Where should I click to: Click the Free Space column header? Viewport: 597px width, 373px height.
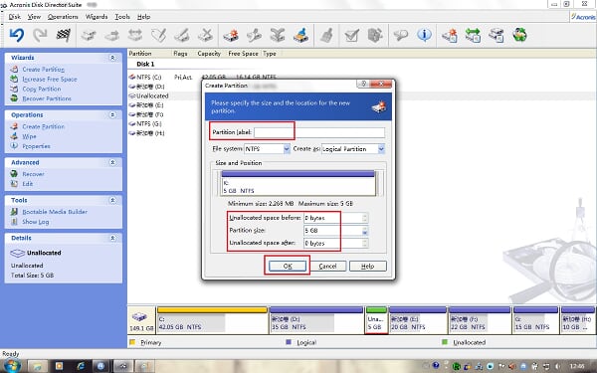243,54
